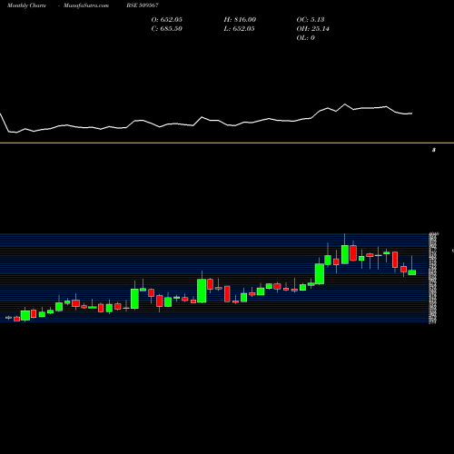Click the last green candlestick on the chart
Viewport: 454px width, 454px height.
click(x=412, y=272)
